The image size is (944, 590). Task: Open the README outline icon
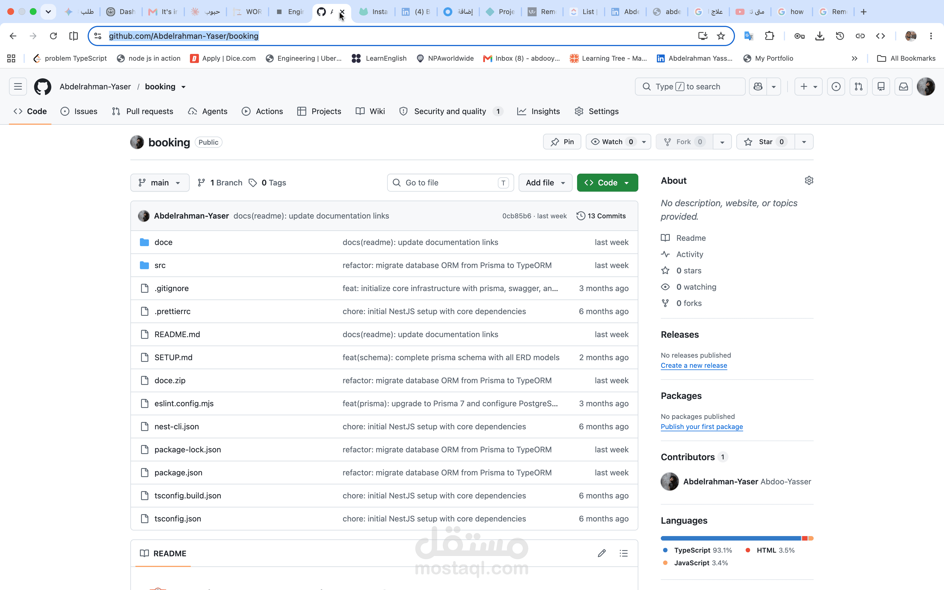tap(624, 553)
